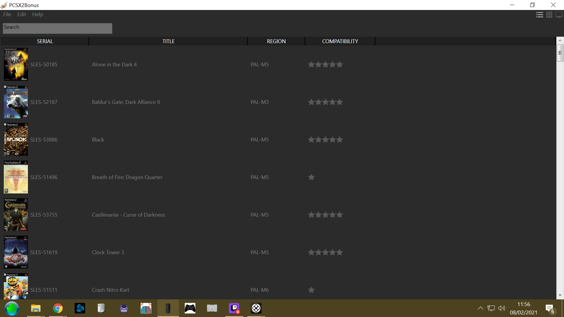Show hidden system tray icons

pos(480,308)
